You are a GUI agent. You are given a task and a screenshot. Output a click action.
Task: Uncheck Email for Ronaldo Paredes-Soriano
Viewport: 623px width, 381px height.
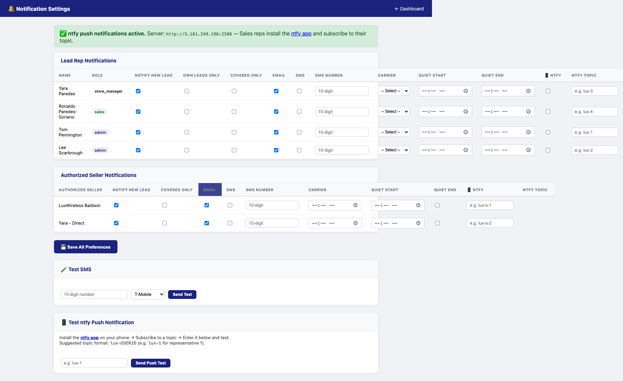(x=276, y=111)
